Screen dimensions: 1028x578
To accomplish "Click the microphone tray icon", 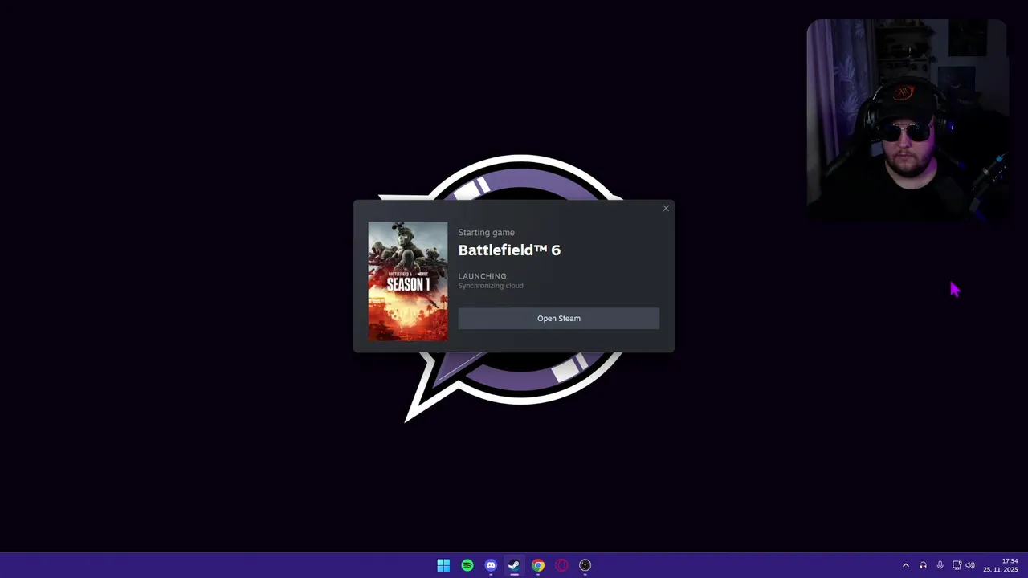I will pyautogui.click(x=940, y=565).
